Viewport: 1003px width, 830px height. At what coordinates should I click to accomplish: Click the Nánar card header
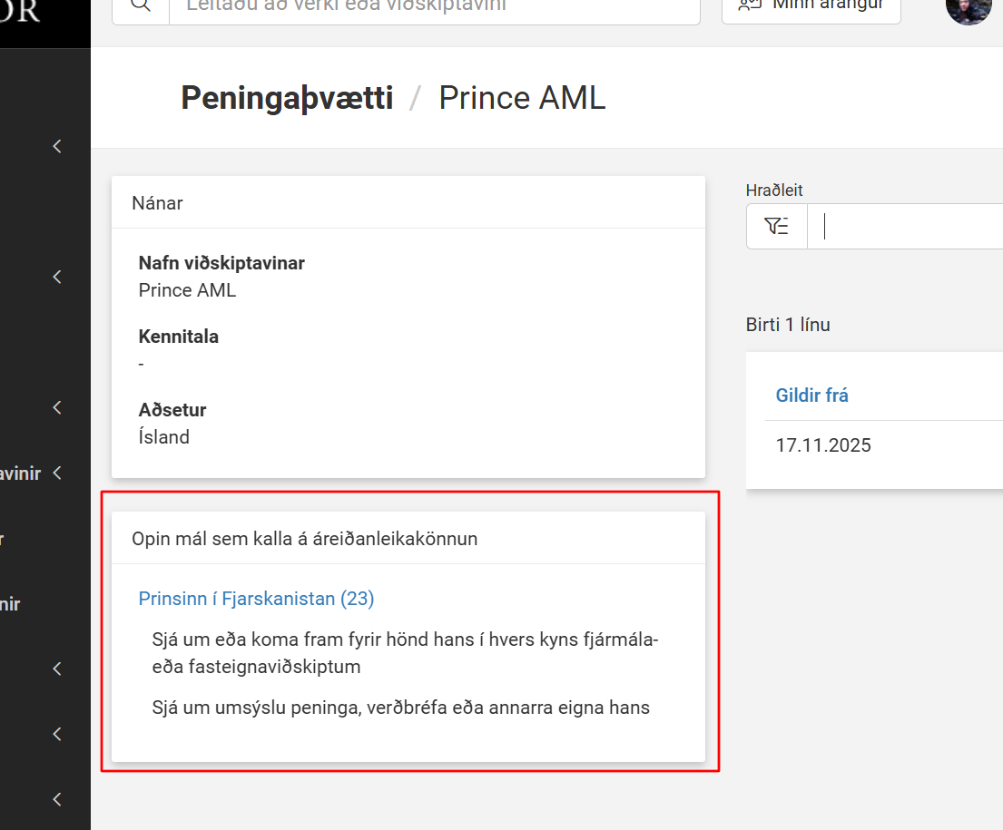point(408,202)
